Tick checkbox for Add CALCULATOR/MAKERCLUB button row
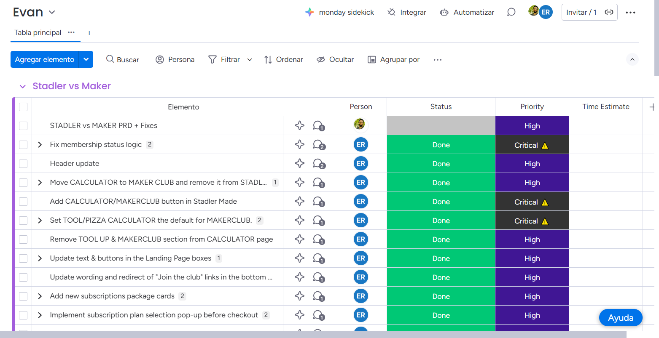This screenshot has height=338, width=659. click(23, 202)
